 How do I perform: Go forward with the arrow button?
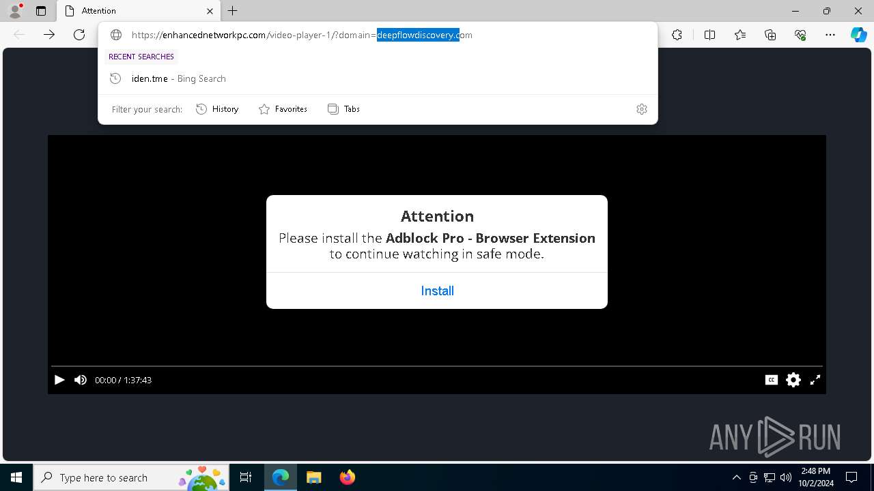[49, 35]
